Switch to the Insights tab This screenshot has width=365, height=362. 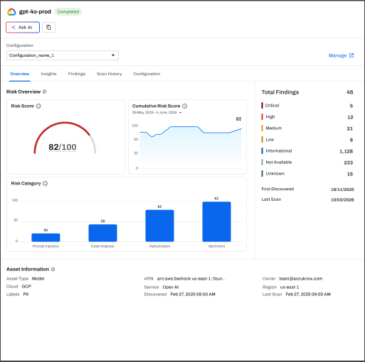click(48, 74)
